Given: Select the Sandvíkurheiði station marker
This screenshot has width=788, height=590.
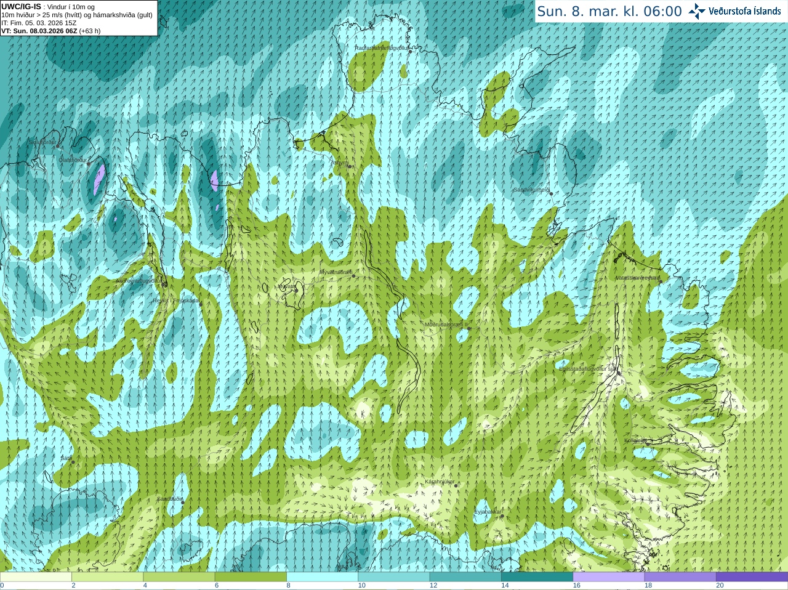Looking at the screenshot, I should 551,193.
